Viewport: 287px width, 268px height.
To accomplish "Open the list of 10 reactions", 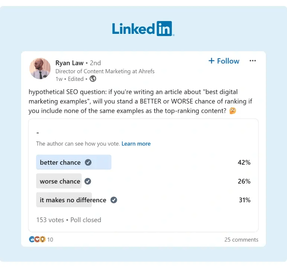I will 50,239.
